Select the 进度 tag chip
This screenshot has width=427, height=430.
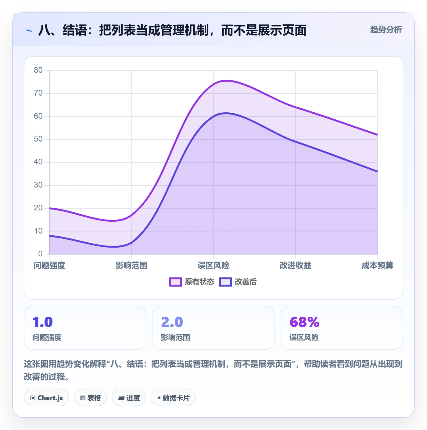coord(129,397)
